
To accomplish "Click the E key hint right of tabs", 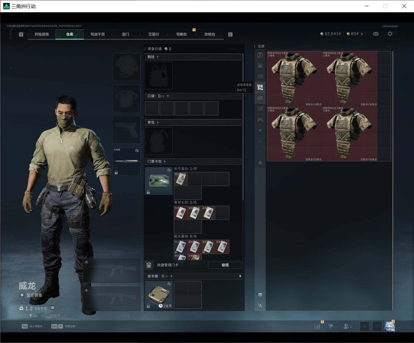I will pyautogui.click(x=230, y=35).
